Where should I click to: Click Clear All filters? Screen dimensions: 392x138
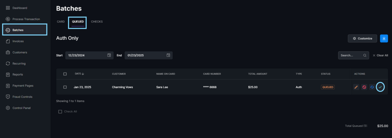(x=380, y=55)
